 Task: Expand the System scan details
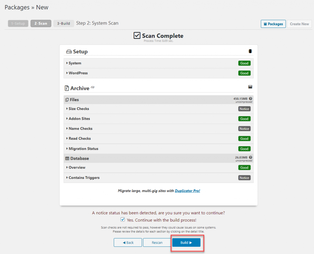coord(159,63)
